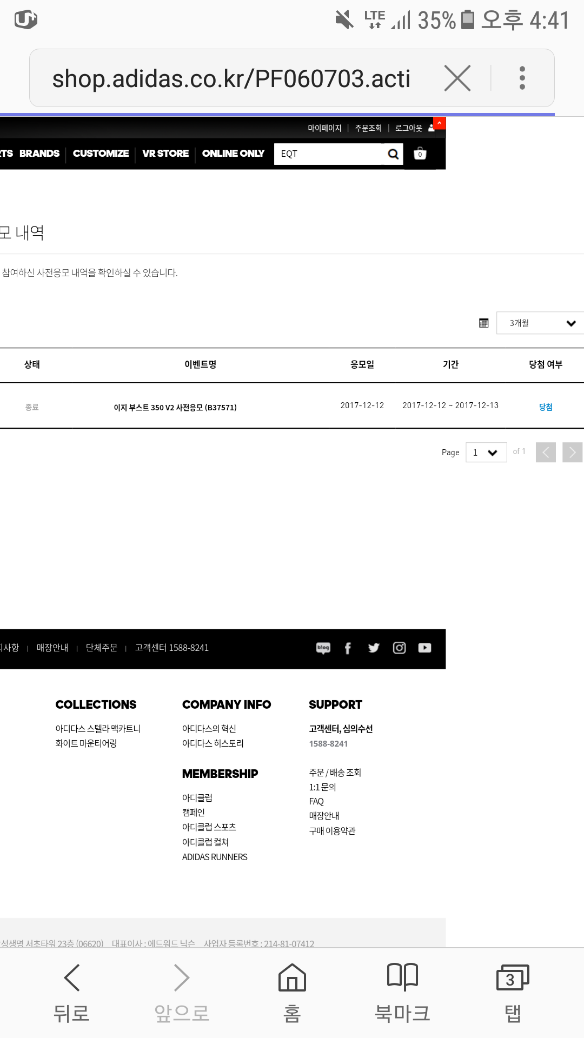Open the adidas YouTube icon
Viewport: 584px width, 1038px height.
click(x=424, y=648)
